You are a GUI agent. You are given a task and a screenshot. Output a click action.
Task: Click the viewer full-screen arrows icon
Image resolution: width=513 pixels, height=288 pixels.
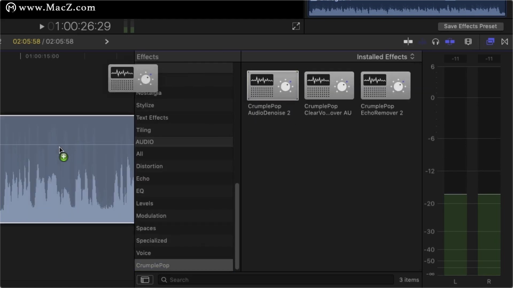point(296,26)
